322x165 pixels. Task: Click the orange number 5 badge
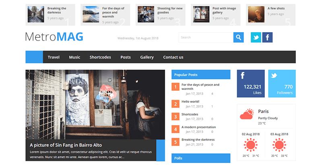coord(175,142)
